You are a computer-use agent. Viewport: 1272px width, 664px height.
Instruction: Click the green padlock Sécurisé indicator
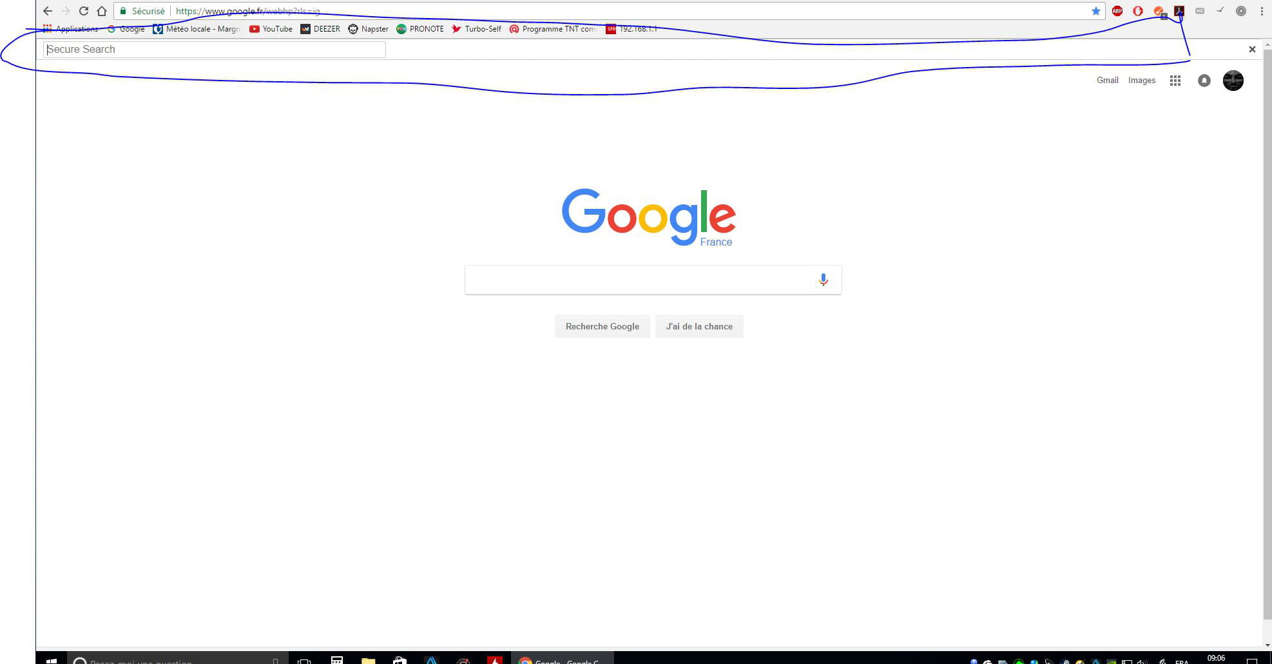(x=142, y=11)
